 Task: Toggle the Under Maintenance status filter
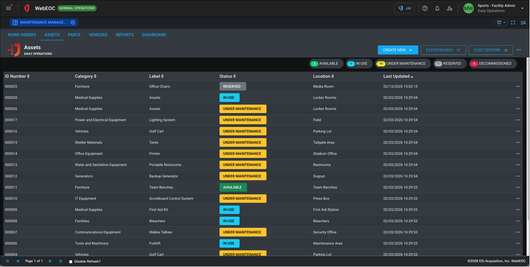[401, 64]
